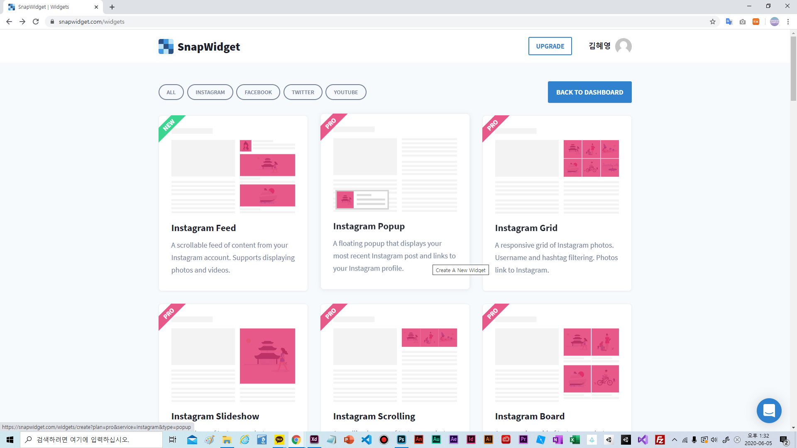Filter widgets by INSTAGRAM
This screenshot has height=448, width=797.
coord(210,92)
